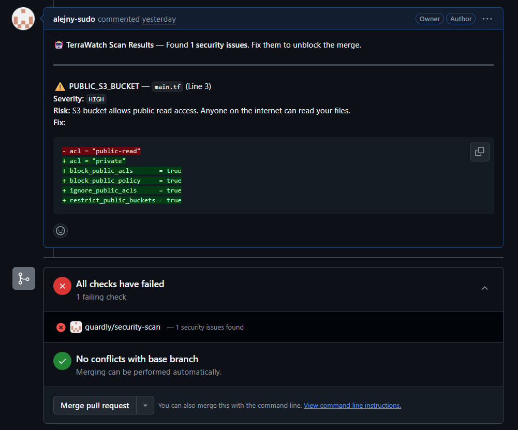Click the failed status icon for guardly/security-scan

pos(61,328)
